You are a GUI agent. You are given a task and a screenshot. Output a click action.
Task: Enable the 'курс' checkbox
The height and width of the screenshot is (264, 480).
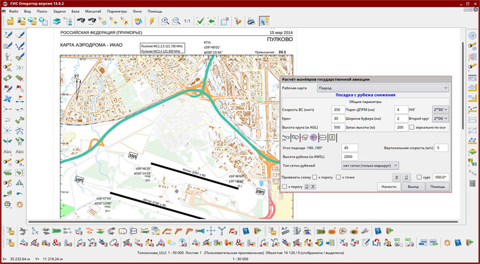pyautogui.click(x=419, y=177)
